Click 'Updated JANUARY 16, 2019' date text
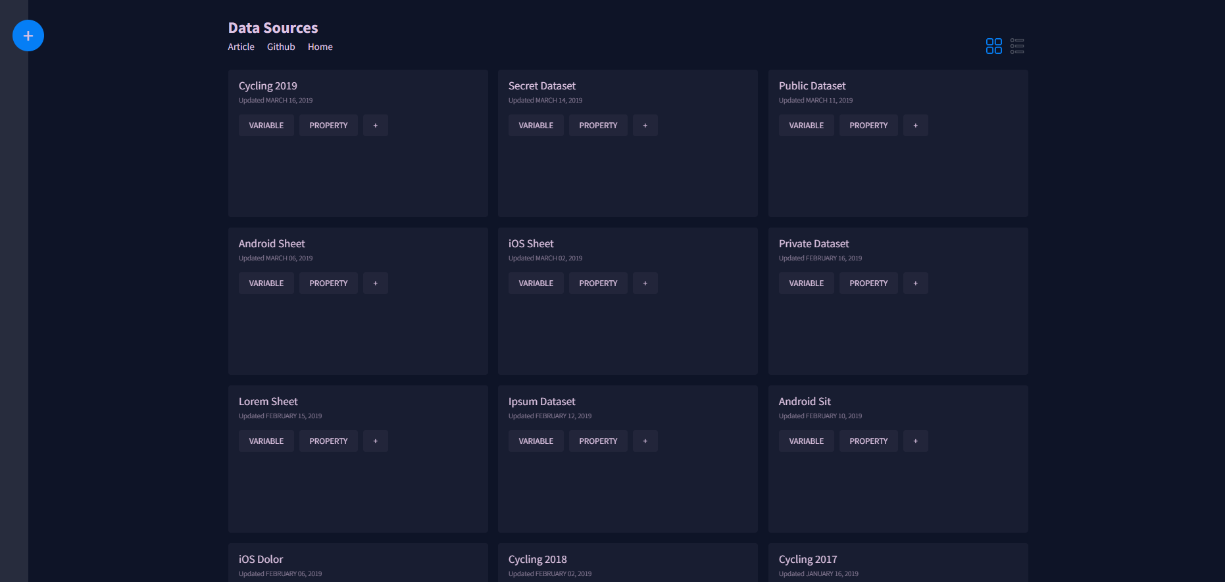This screenshot has height=582, width=1225. 818,574
